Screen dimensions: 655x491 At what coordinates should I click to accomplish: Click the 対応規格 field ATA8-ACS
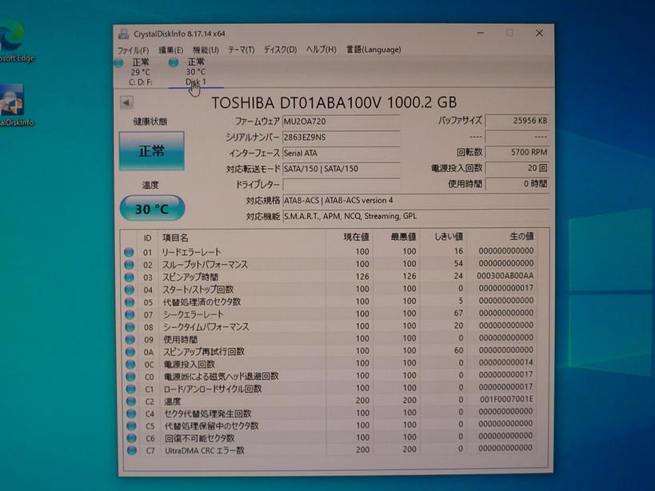coord(416,201)
